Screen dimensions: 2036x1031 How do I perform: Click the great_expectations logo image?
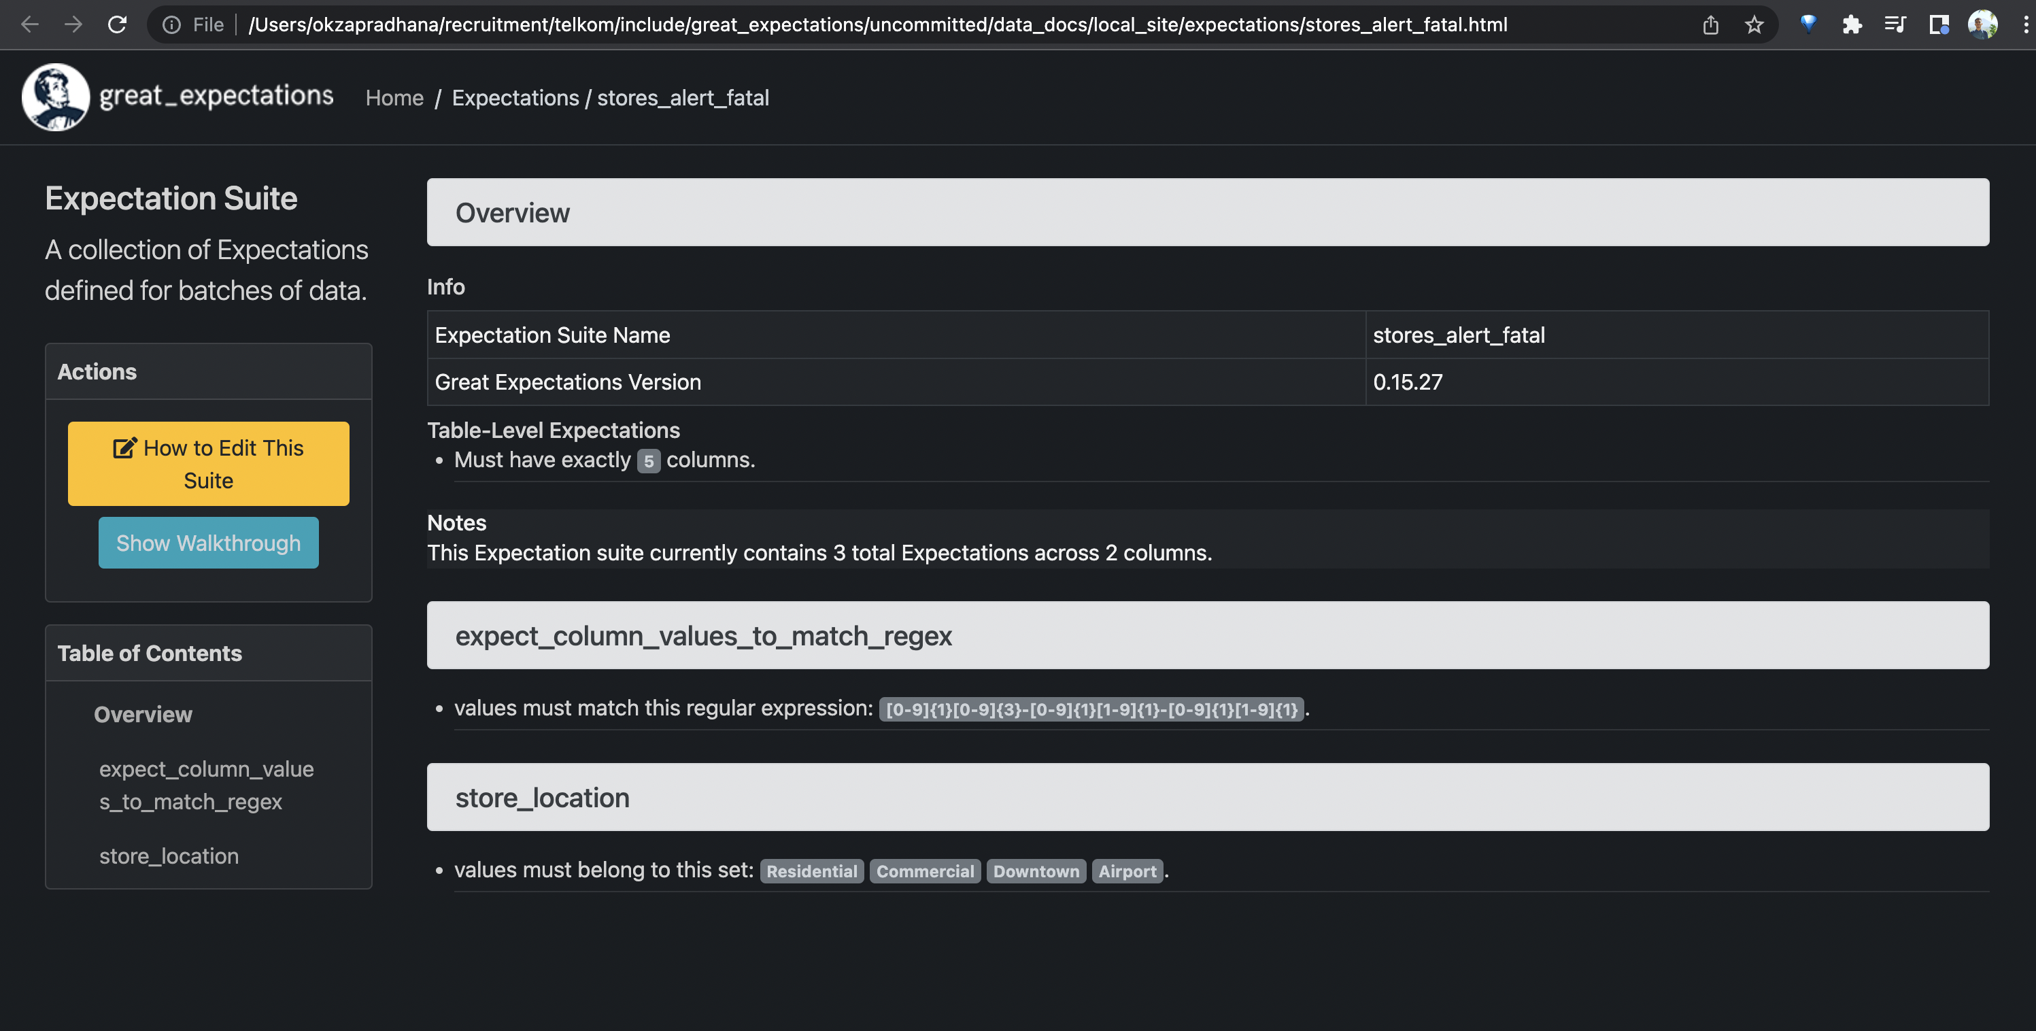coord(55,97)
